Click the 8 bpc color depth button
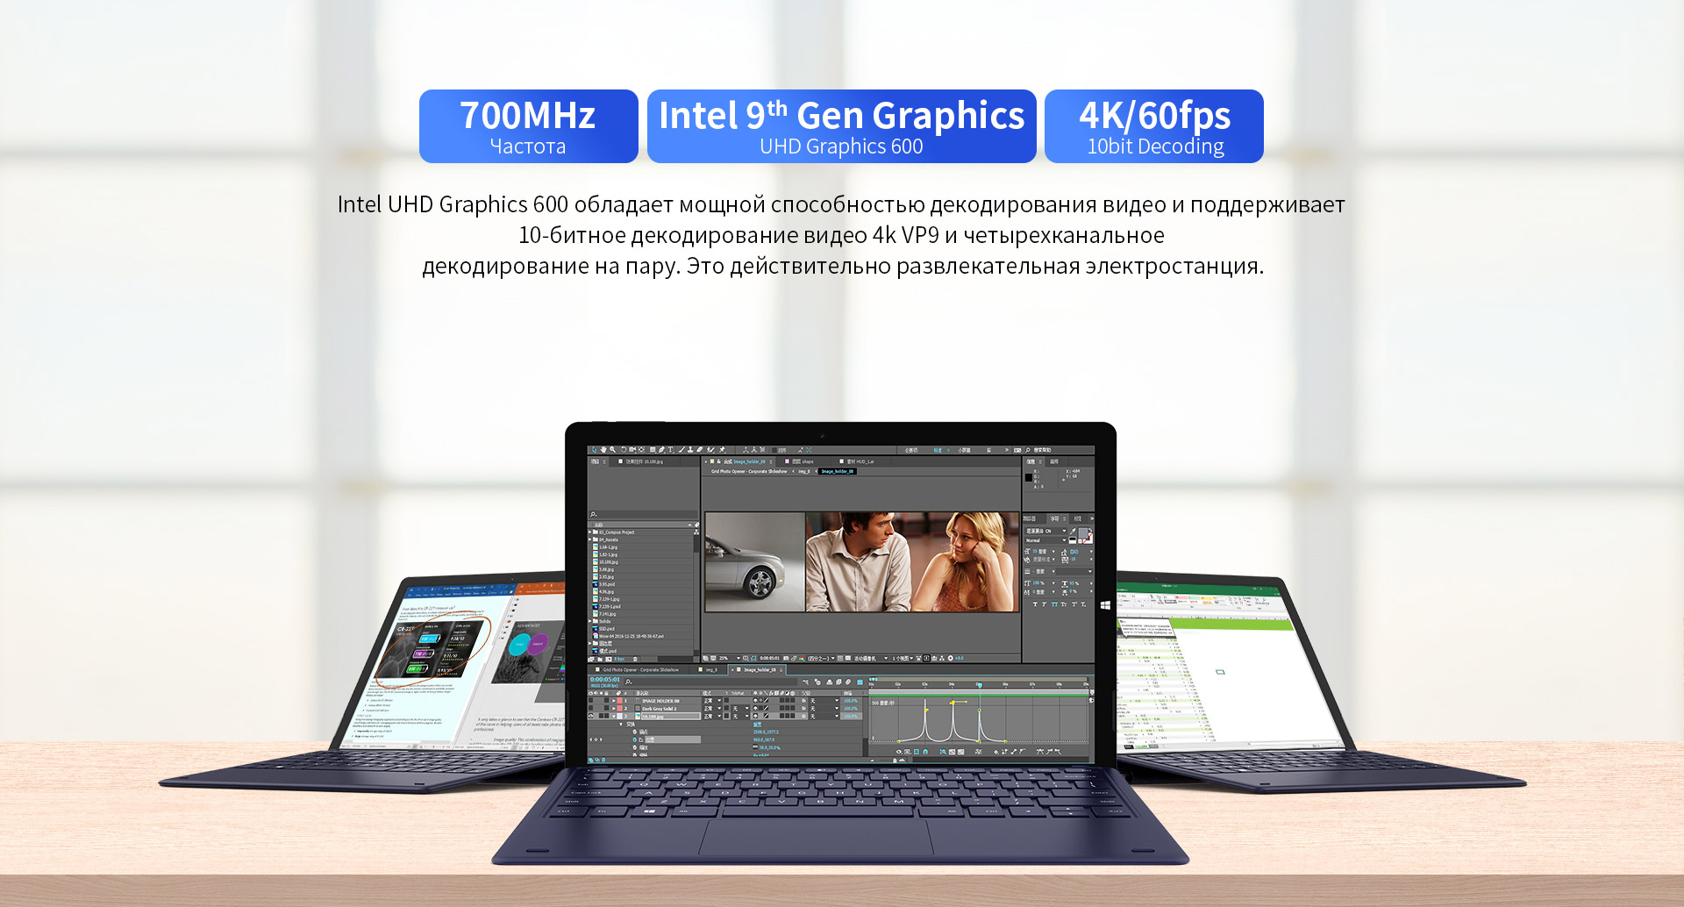The width and height of the screenshot is (1684, 907). [619, 659]
